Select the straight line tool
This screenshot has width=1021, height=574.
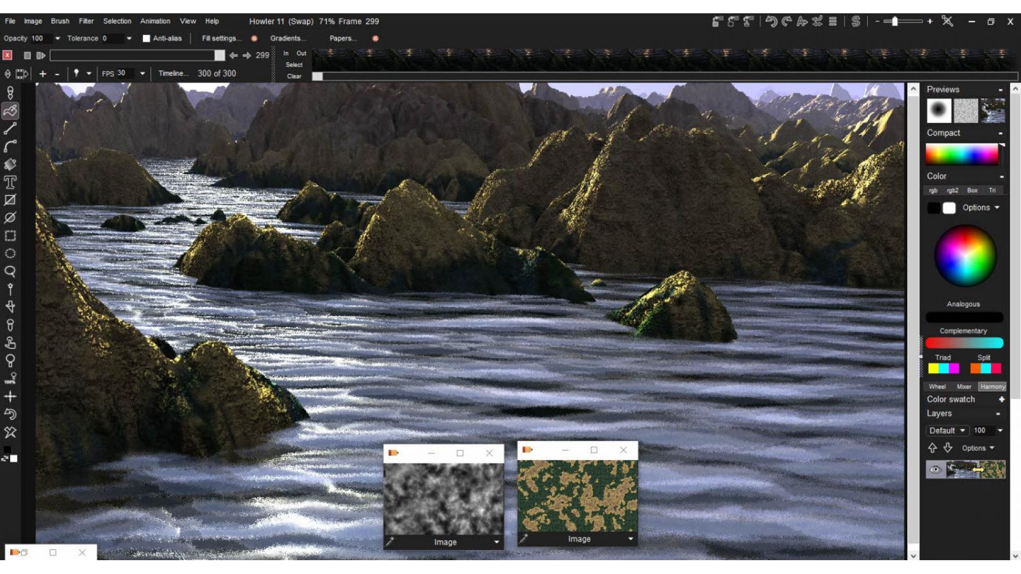(10, 129)
